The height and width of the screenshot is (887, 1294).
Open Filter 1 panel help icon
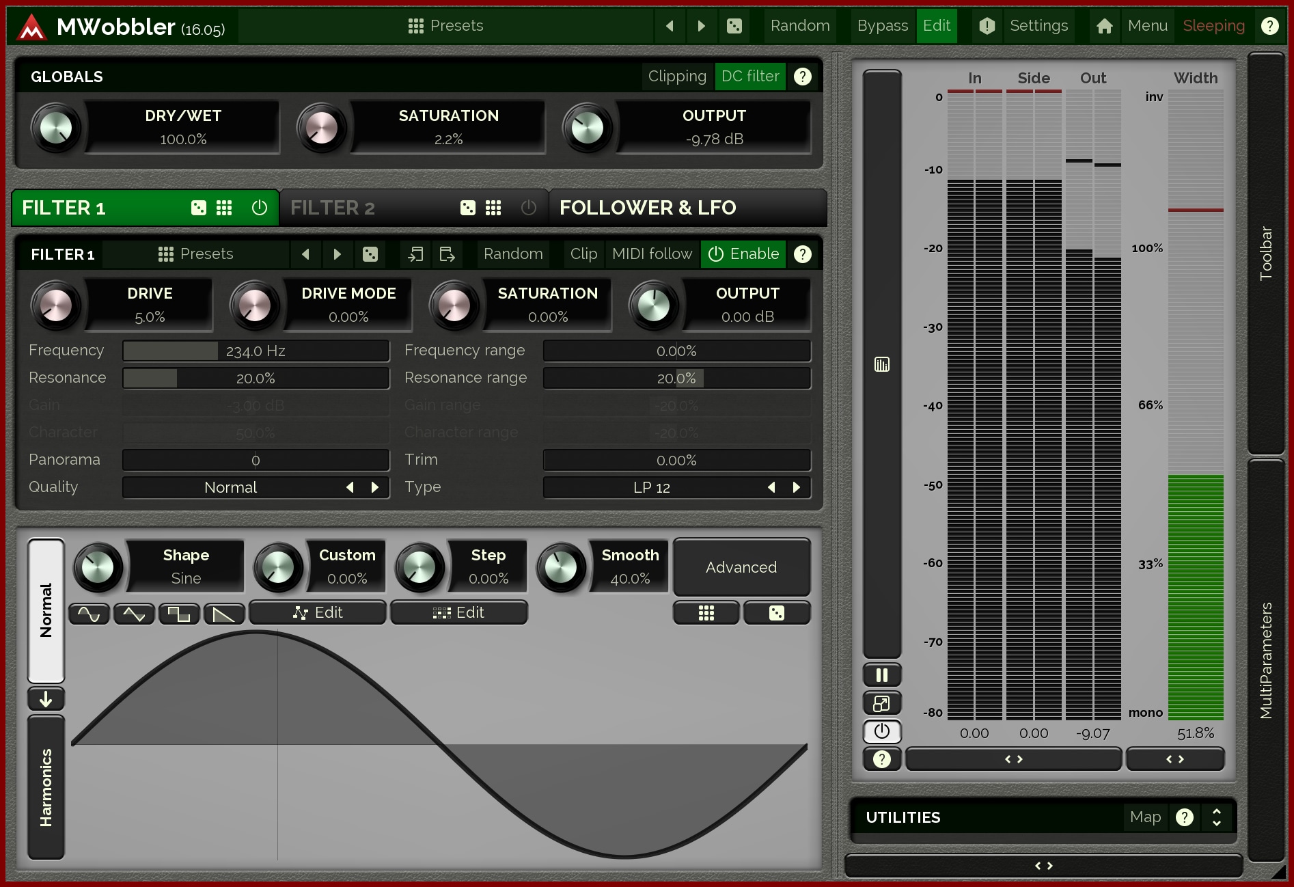(x=803, y=254)
